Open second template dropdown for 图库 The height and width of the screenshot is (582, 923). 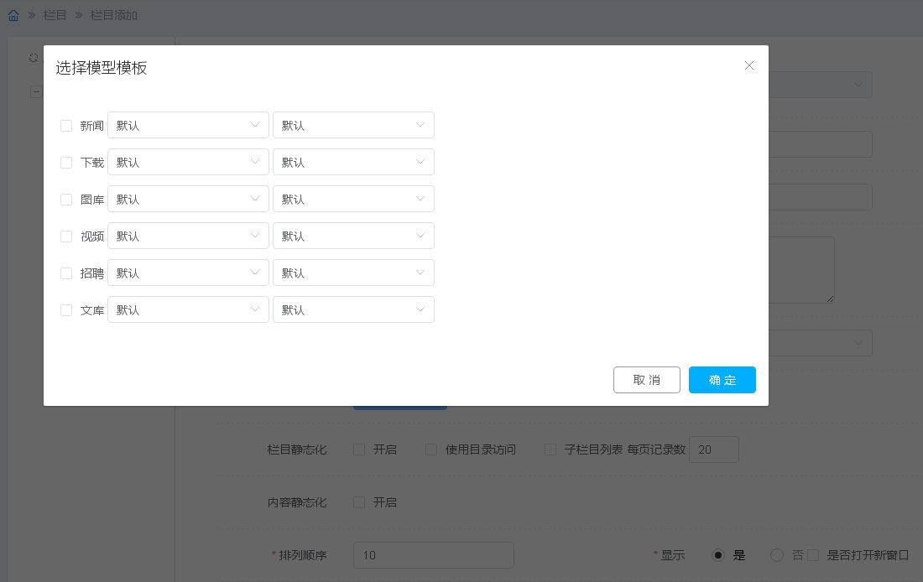coord(354,199)
